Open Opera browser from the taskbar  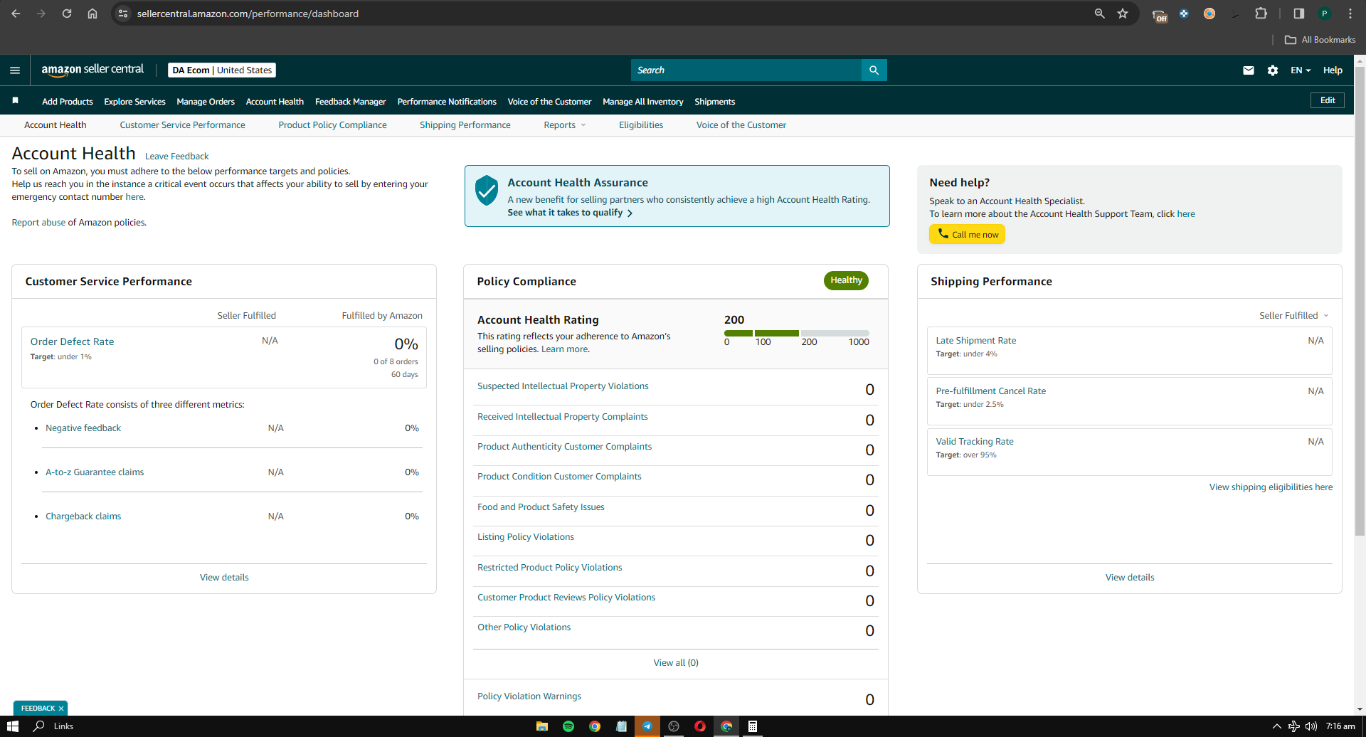(700, 726)
